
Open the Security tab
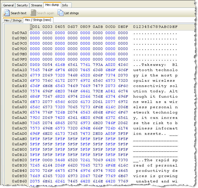click(22, 5)
